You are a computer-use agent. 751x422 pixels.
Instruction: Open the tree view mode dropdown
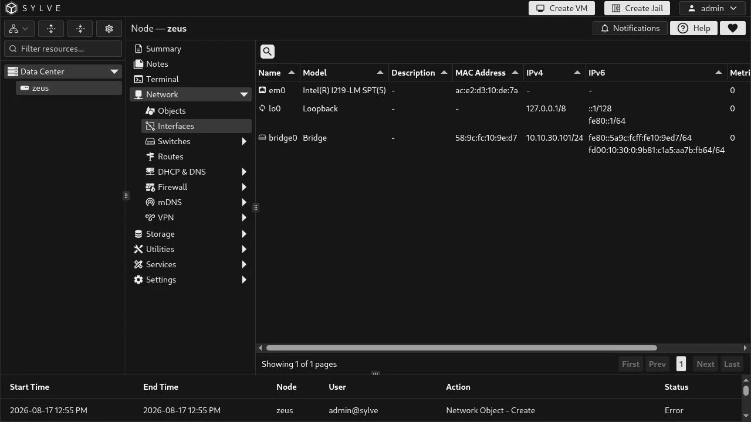(18, 29)
